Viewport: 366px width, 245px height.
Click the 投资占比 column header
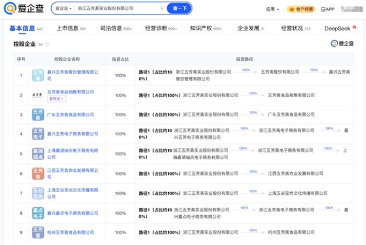120,59
